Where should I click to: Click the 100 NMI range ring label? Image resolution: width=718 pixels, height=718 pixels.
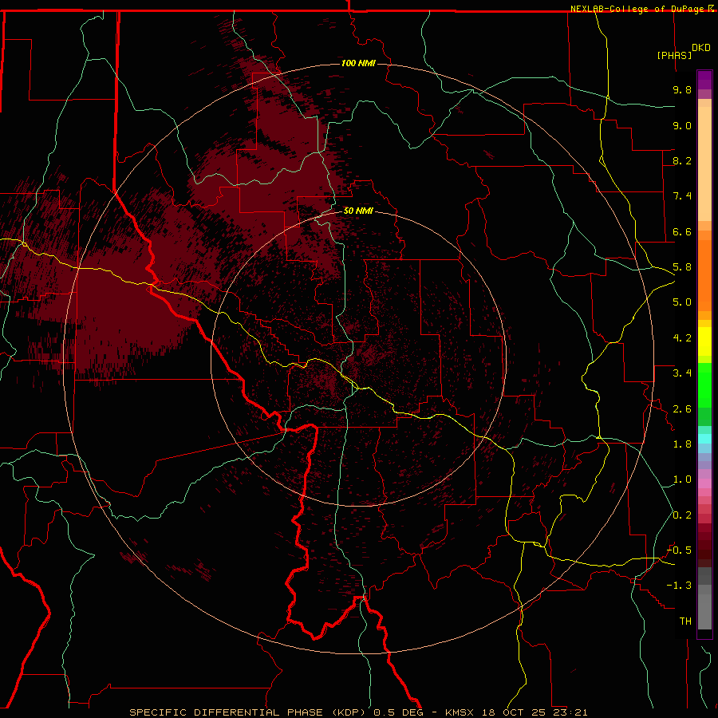(358, 63)
